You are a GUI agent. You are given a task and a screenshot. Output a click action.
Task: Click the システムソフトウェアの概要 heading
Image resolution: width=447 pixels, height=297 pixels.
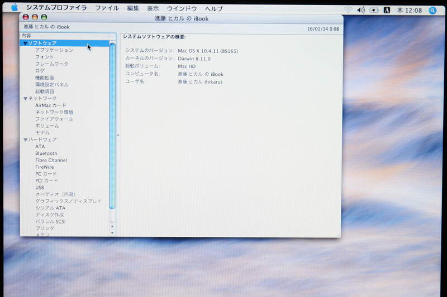click(154, 37)
